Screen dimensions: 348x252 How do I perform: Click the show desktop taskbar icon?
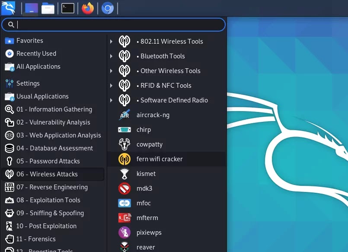pos(31,9)
